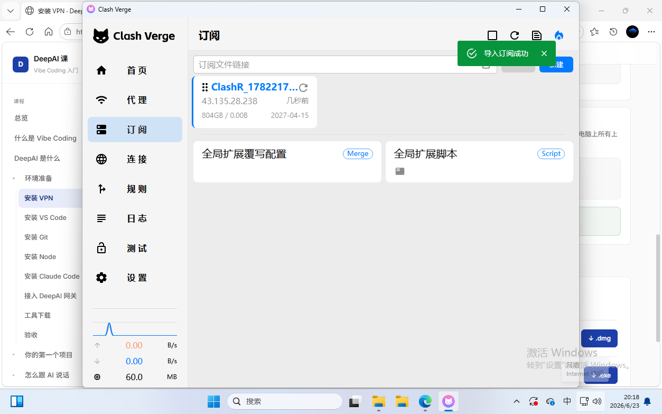Open the 全局扩展脚本 card title
662x414 pixels.
point(426,154)
